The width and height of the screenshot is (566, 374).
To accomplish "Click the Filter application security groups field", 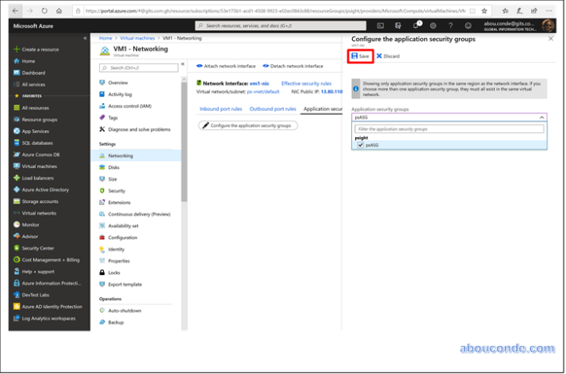I will click(x=449, y=128).
